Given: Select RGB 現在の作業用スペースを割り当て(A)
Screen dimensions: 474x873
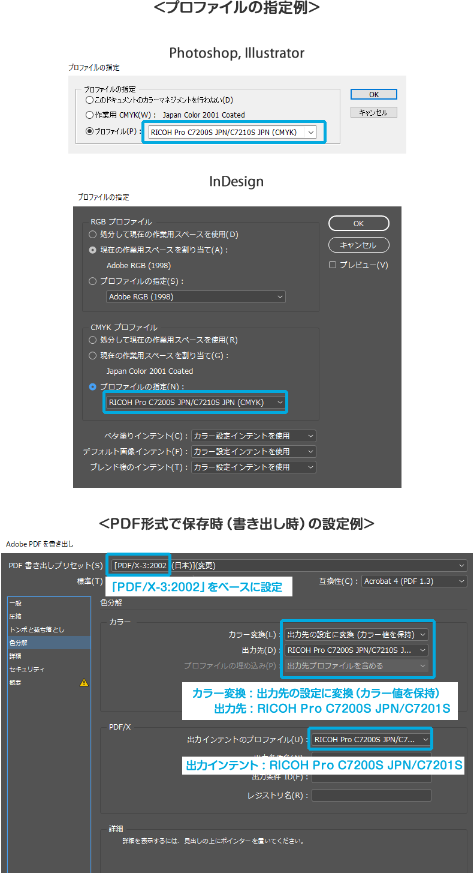Looking at the screenshot, I should (x=92, y=250).
